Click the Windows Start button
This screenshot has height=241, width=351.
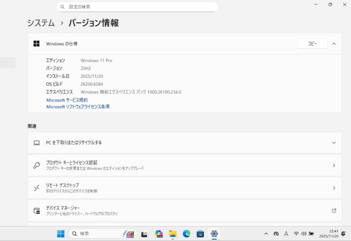60,234
